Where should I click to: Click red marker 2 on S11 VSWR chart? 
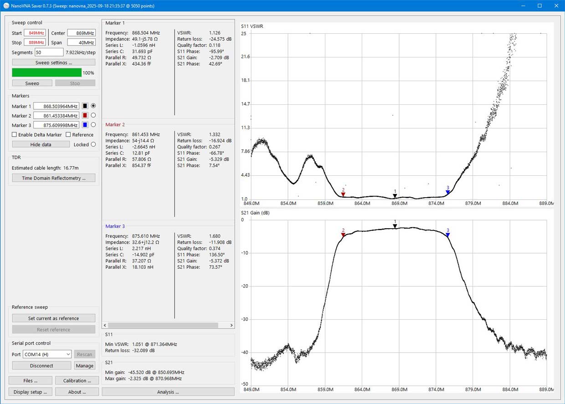343,194
